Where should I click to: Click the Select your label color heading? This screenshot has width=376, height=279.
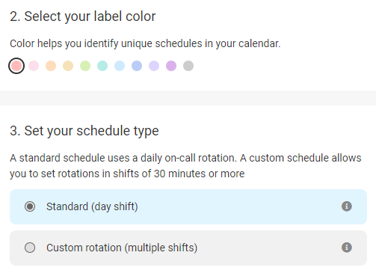pyautogui.click(x=83, y=16)
